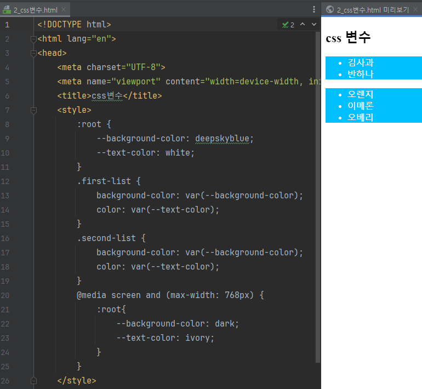Screen dimensions: 422x389
Task: Click the css변수 title text in code
Action: tap(107, 96)
